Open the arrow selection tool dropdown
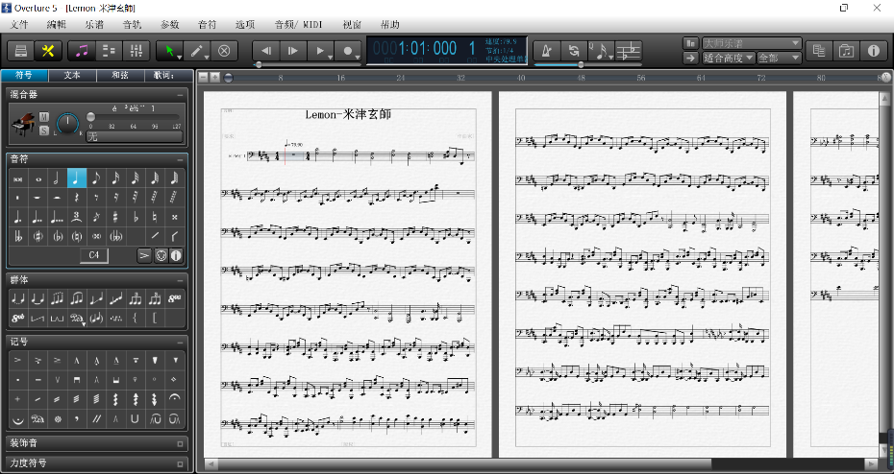Viewport: 894px width, 474px height. 180,57
